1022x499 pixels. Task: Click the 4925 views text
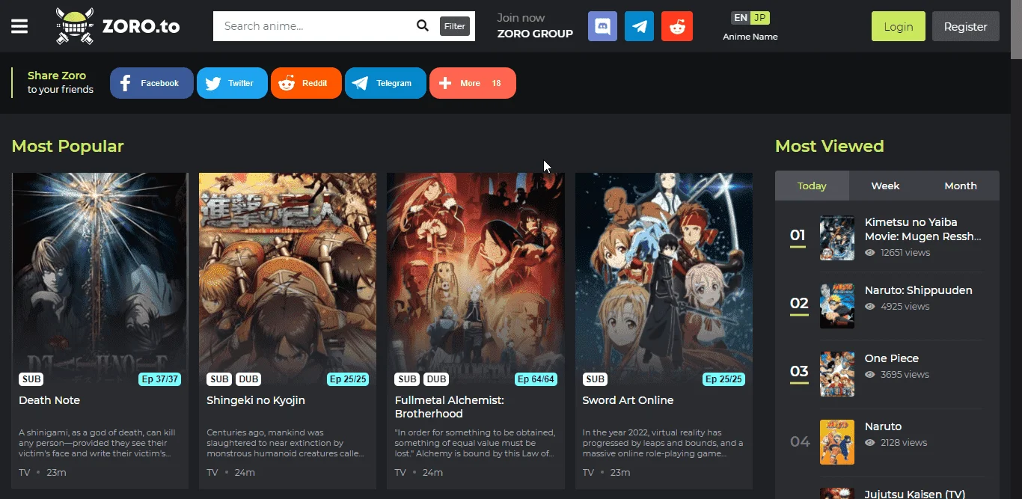(905, 307)
